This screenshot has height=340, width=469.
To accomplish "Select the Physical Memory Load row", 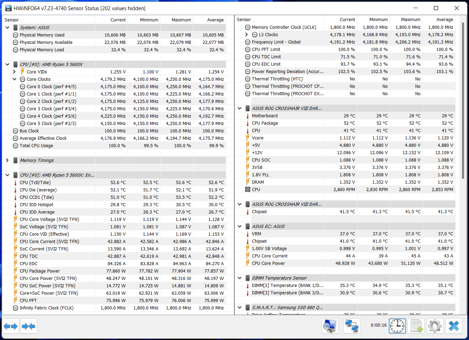I will tap(114, 50).
